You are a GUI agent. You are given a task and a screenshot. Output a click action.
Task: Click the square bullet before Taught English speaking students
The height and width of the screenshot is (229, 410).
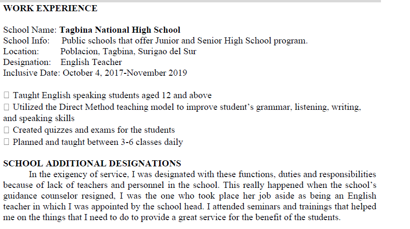7,96
